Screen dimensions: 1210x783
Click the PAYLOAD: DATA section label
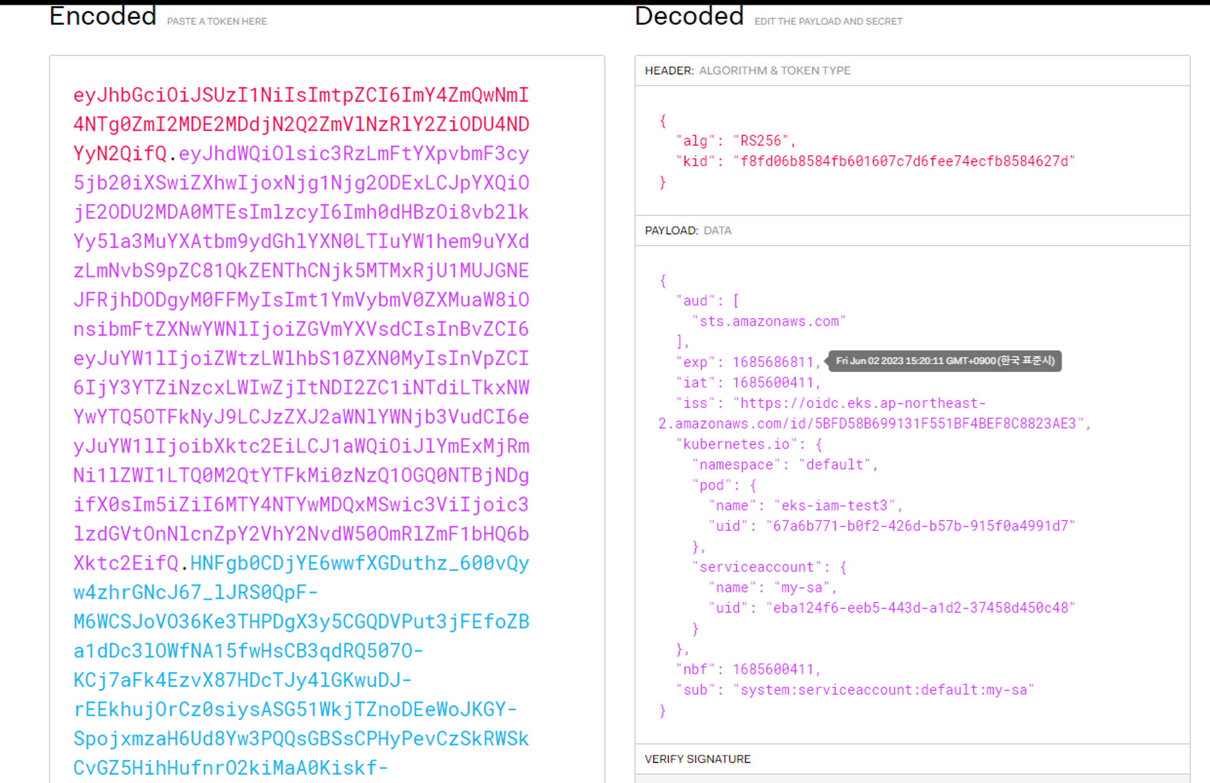[688, 230]
